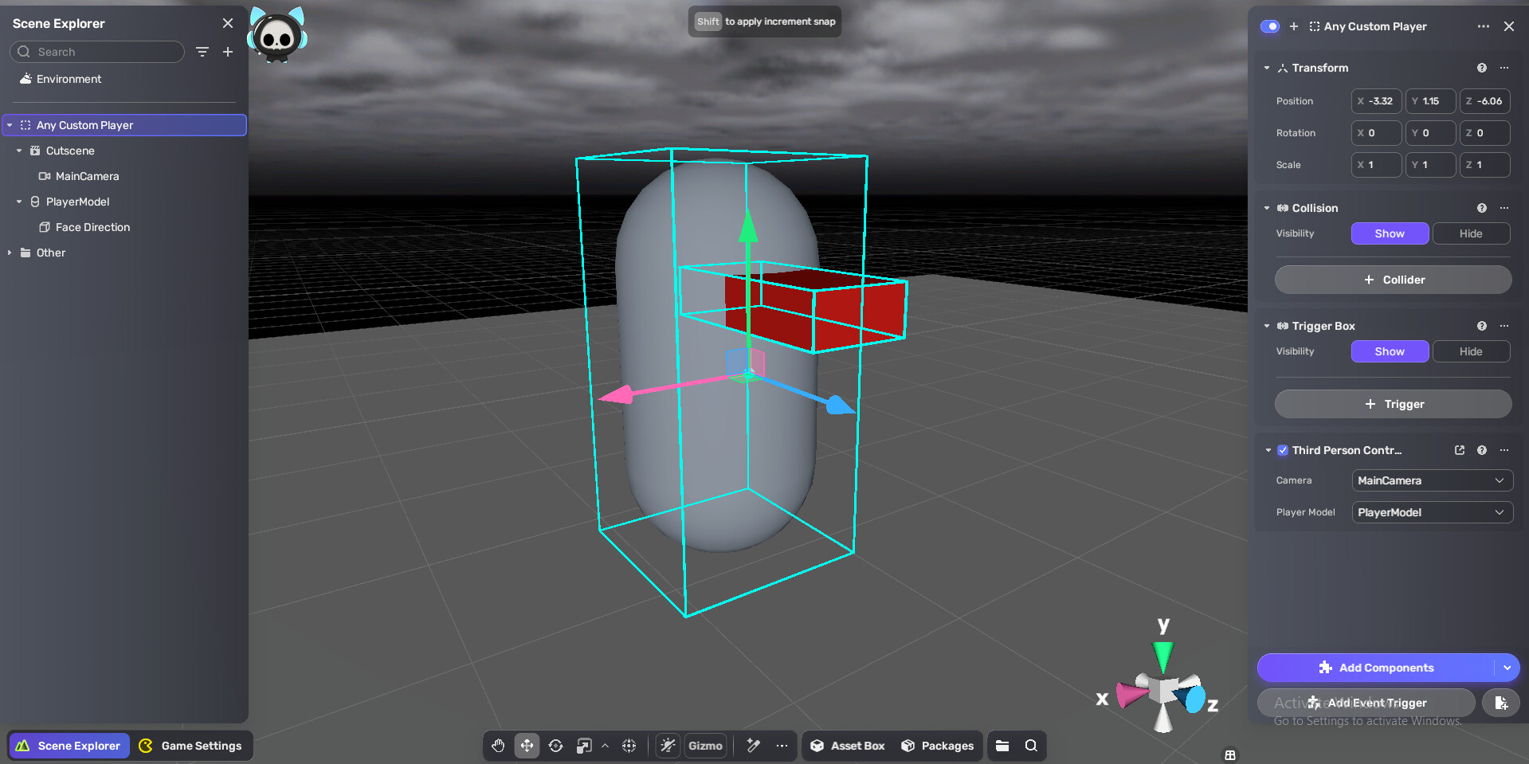Select the rotate tool
1529x764 pixels.
pyautogui.click(x=555, y=746)
